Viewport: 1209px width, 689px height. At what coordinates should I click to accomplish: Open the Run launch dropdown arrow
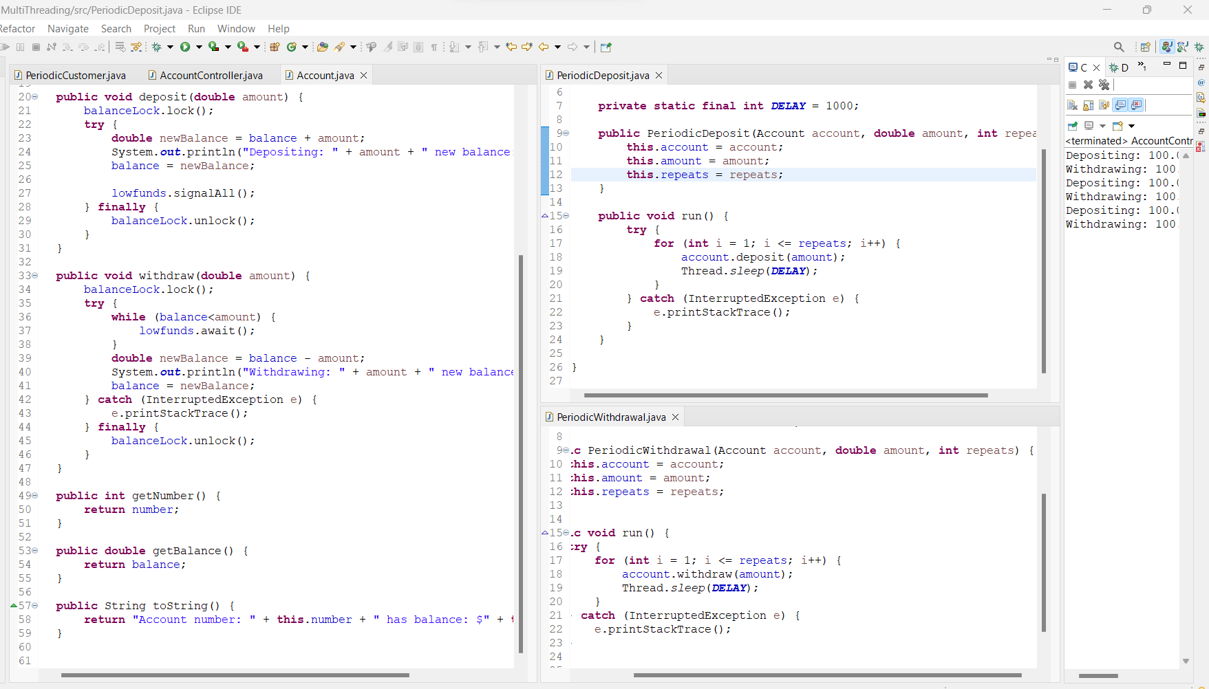point(199,47)
